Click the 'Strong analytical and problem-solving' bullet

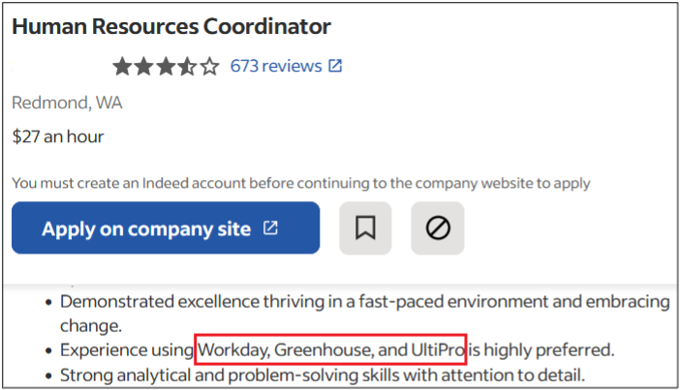click(x=323, y=375)
